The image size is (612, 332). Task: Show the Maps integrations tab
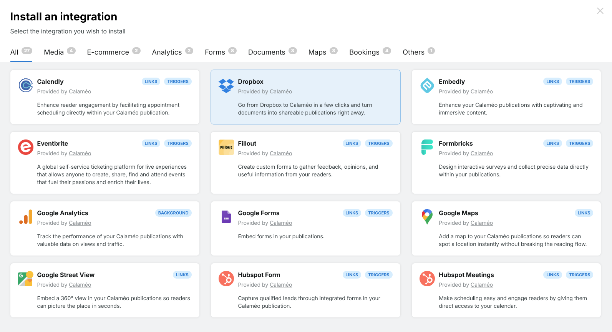[323, 52]
